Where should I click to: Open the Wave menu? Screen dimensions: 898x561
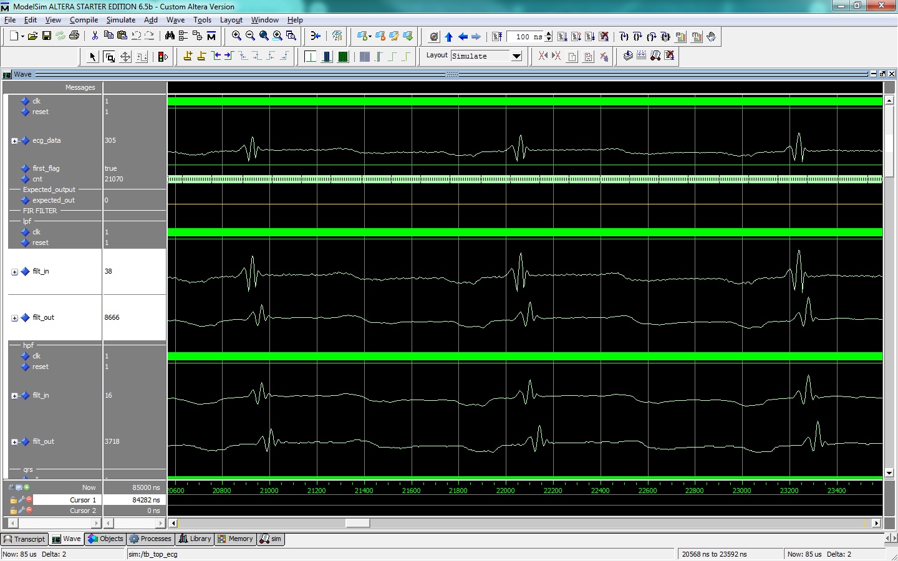175,20
